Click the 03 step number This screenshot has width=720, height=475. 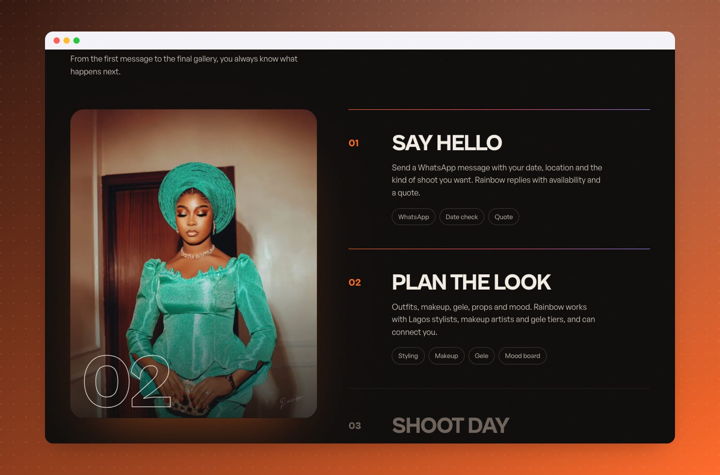click(355, 426)
